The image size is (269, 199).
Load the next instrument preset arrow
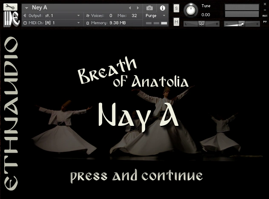tap(138, 8)
